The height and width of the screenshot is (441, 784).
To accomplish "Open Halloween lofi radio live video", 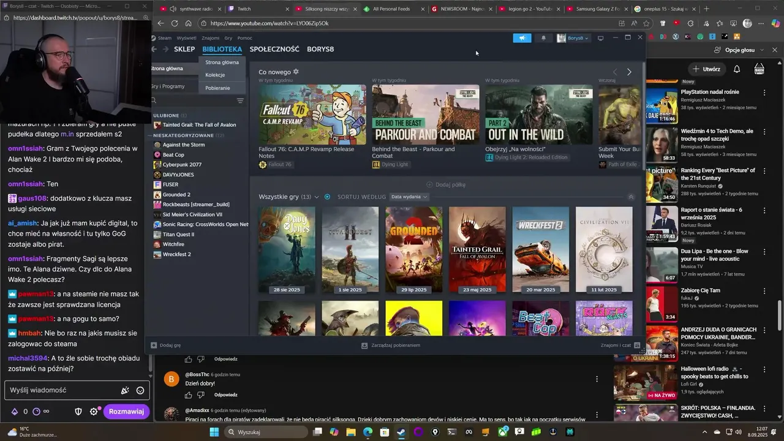I will [714, 372].
